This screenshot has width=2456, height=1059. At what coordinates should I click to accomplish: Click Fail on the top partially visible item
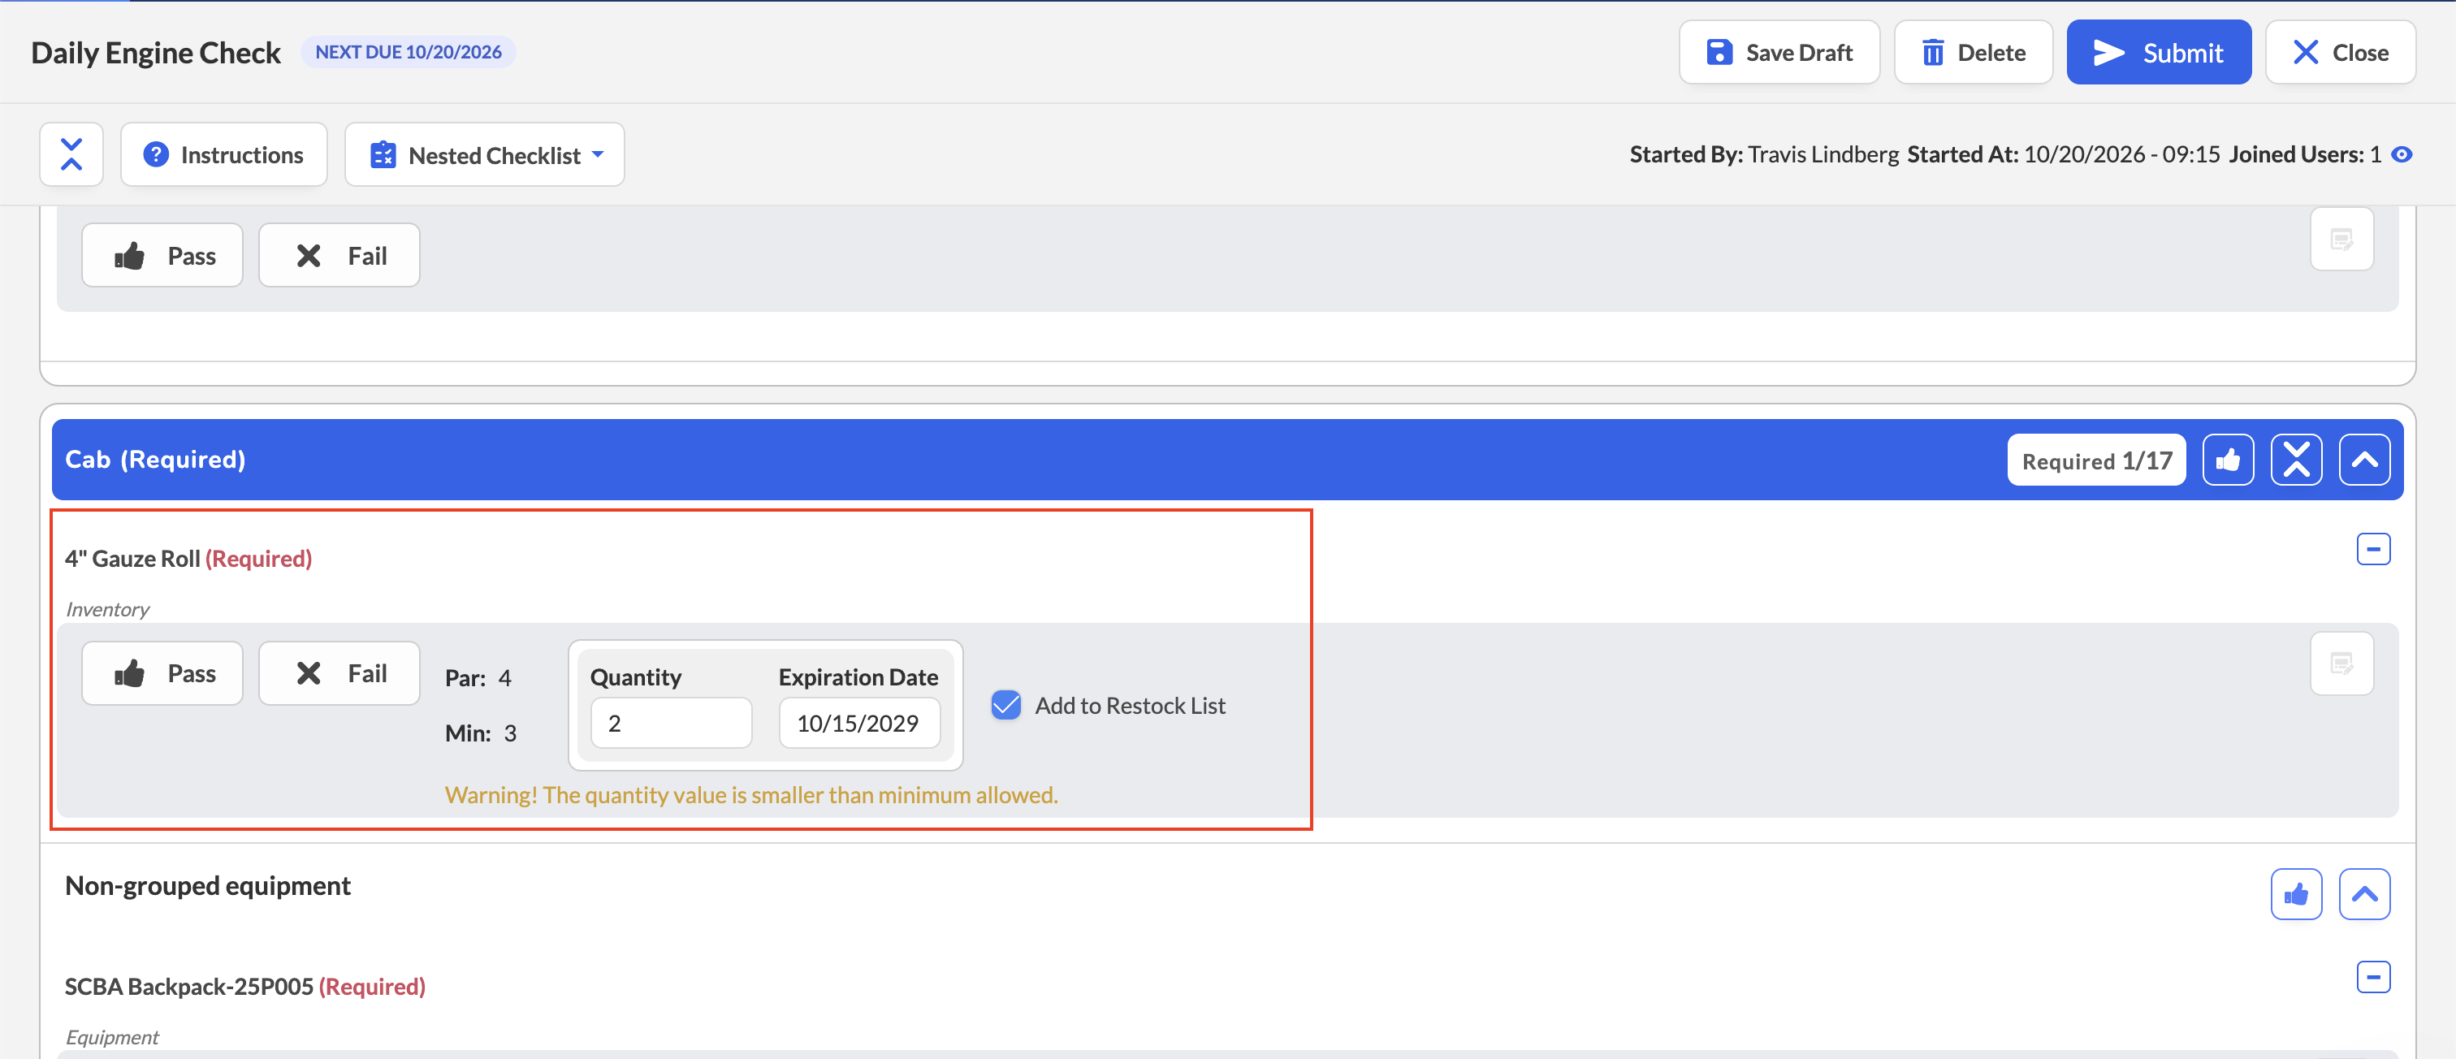tap(339, 256)
